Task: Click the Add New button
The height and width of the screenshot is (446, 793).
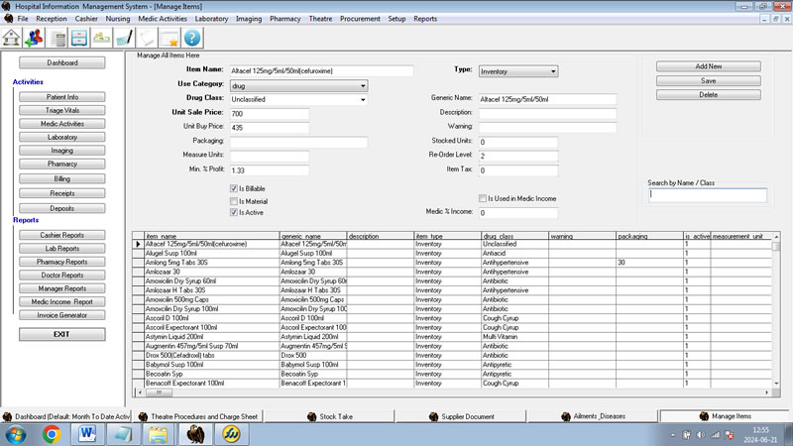Action: (x=708, y=66)
